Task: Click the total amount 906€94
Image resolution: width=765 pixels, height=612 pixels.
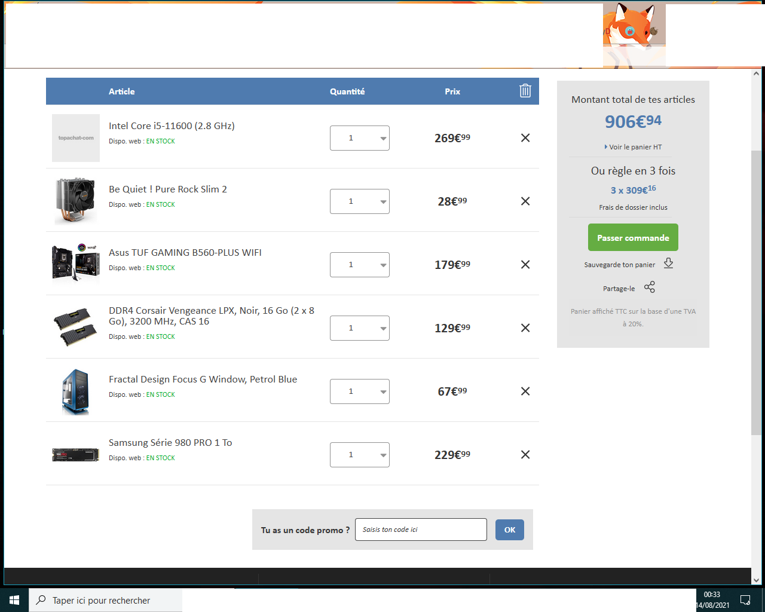Action: point(633,121)
